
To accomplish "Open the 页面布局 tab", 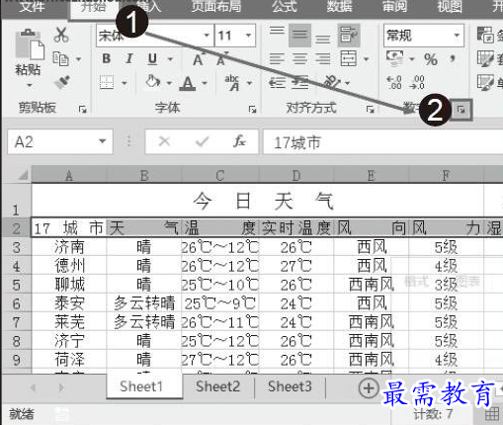I will tap(215, 6).
